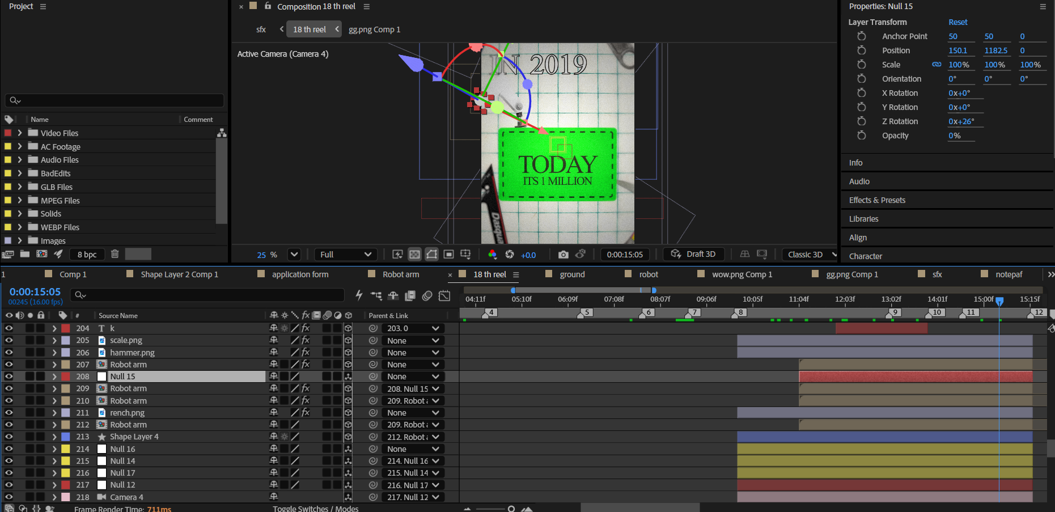Enable motion blur for the composition
Screen dimensions: 1055x512
(x=427, y=295)
